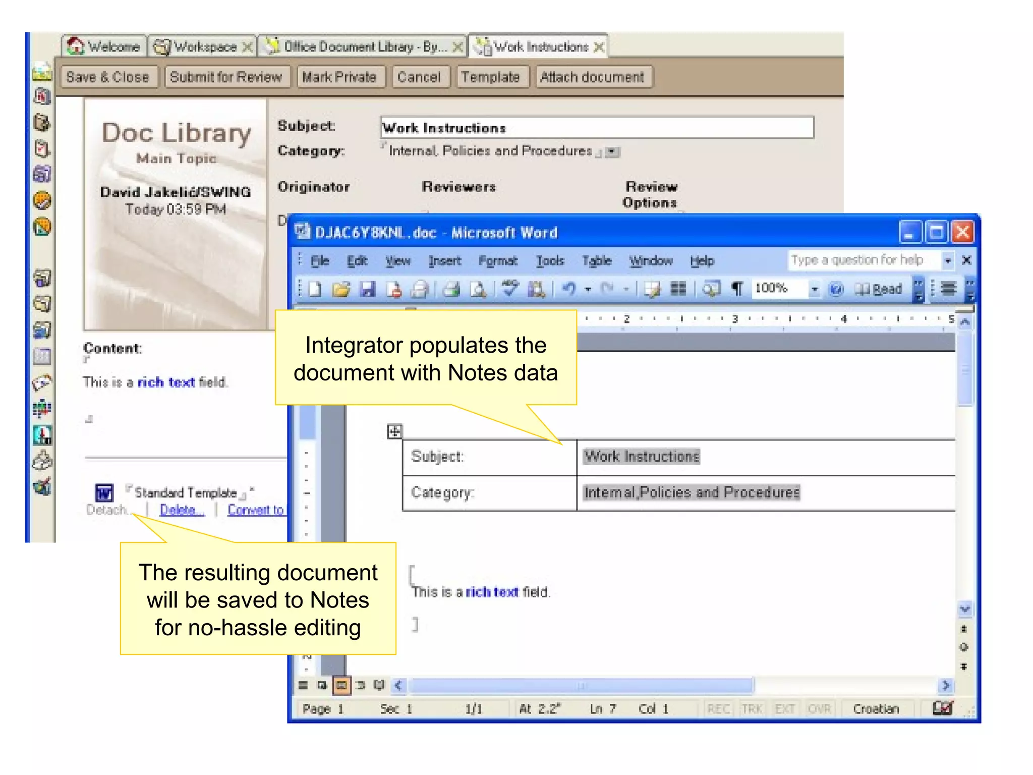Click the Next Page browse arrow in Word
This screenshot has width=1033, height=775.
tap(964, 667)
